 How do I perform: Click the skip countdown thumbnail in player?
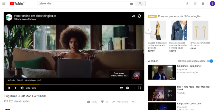coord(137,75)
